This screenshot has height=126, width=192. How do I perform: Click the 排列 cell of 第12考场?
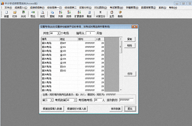[x=86, y=86]
